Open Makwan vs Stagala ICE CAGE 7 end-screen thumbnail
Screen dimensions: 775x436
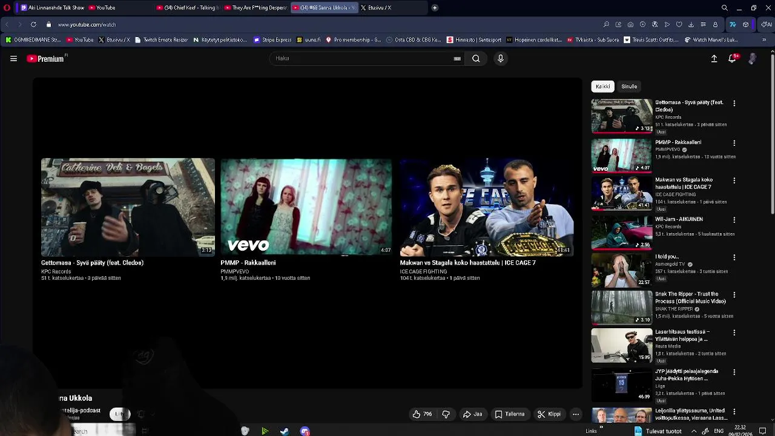click(486, 207)
